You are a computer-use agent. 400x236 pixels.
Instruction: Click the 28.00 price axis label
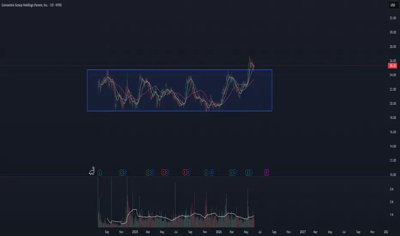(393, 47)
